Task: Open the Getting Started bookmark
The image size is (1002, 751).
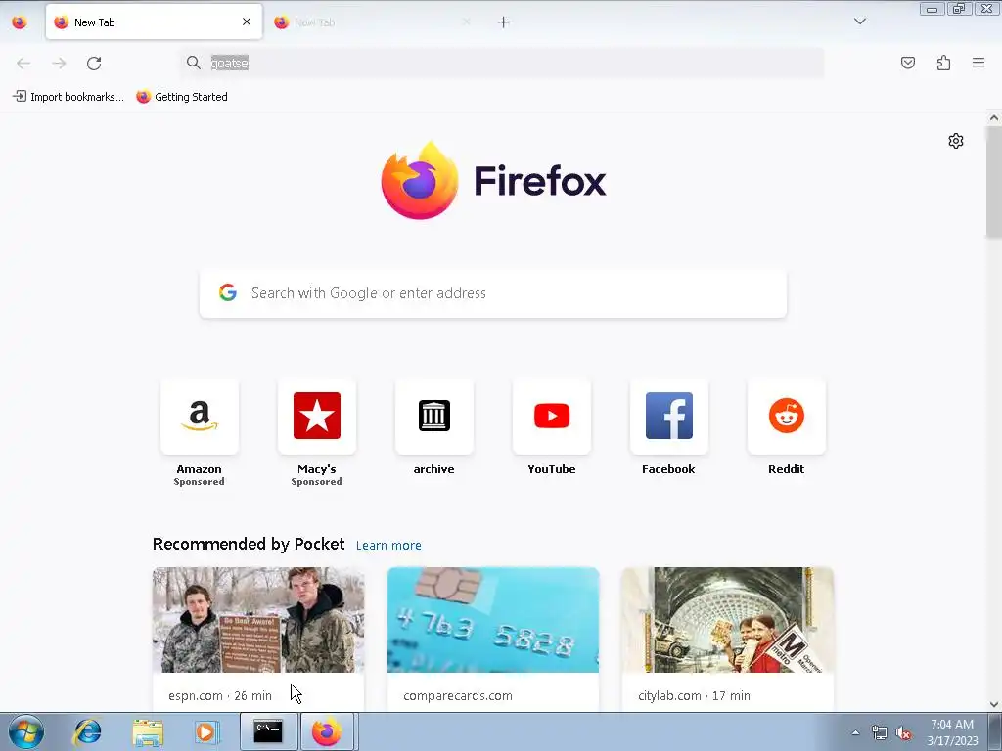Action: [182, 97]
